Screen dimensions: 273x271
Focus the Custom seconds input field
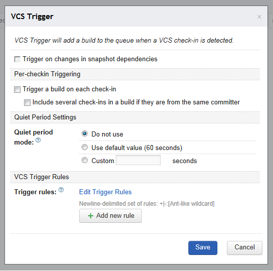click(138, 160)
